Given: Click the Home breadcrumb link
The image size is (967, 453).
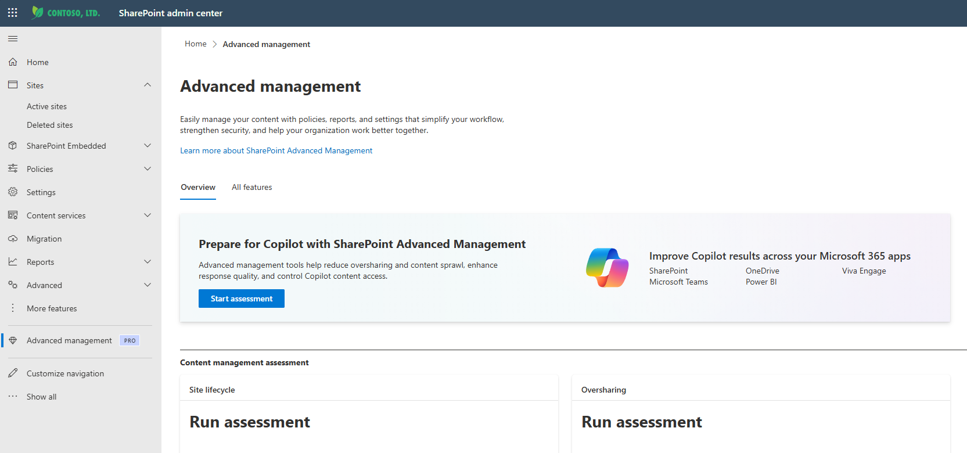Looking at the screenshot, I should (196, 44).
